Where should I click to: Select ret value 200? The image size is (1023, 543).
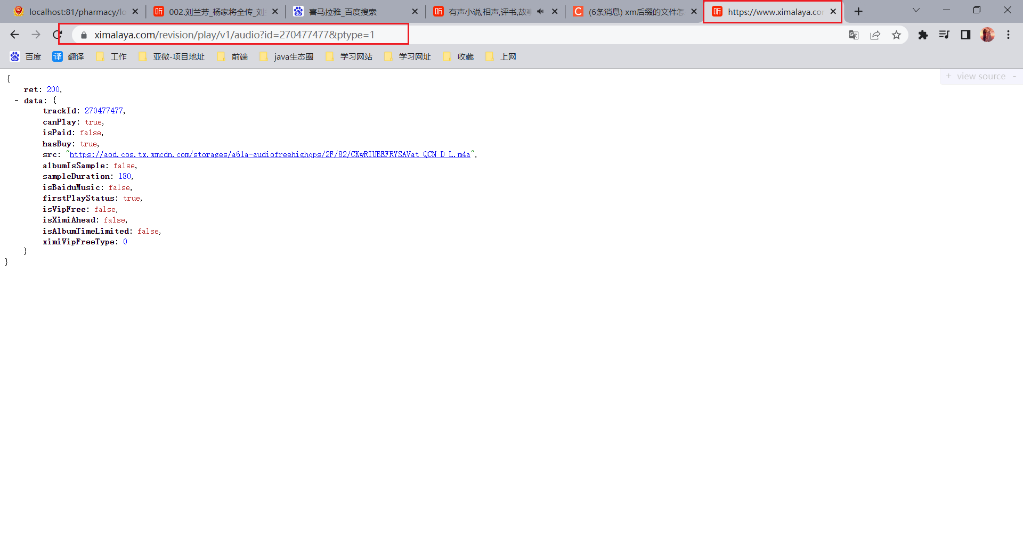pos(53,89)
